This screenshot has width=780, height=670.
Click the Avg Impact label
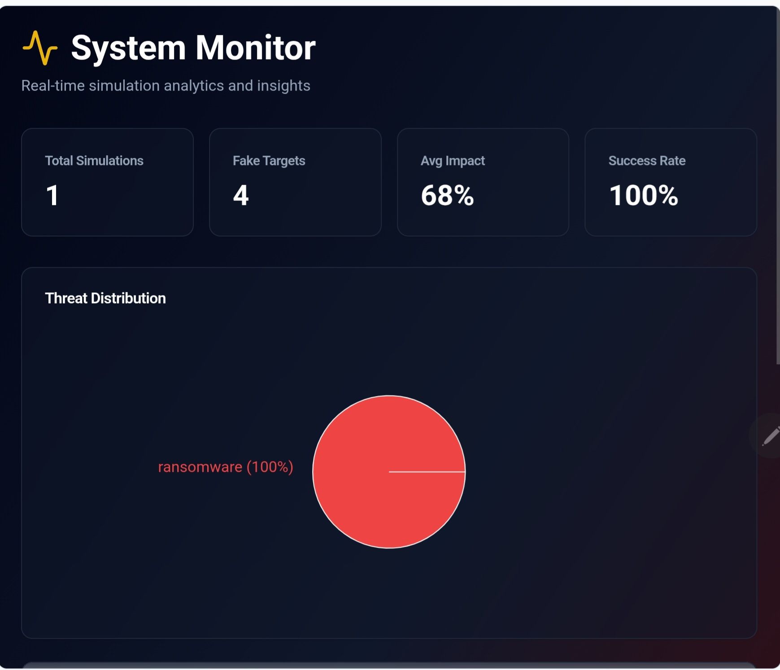(x=453, y=161)
